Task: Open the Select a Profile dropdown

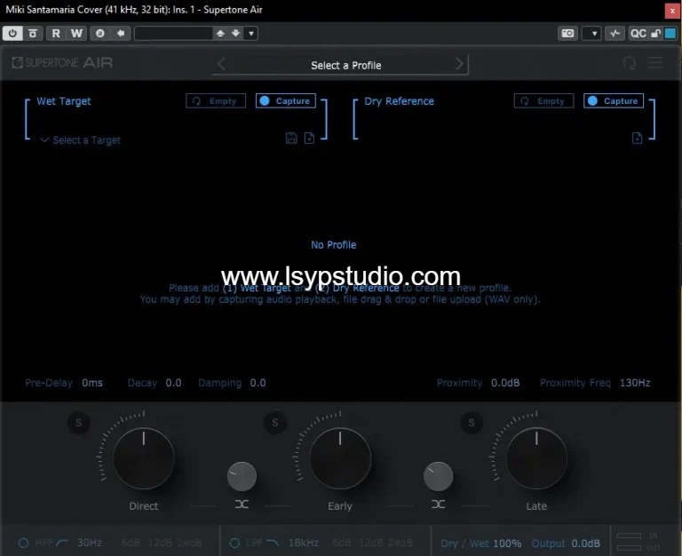Action: coord(345,65)
